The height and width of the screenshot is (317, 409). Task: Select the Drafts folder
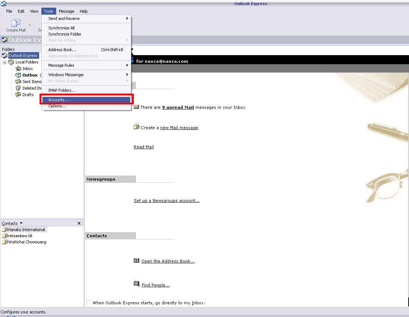coord(28,95)
